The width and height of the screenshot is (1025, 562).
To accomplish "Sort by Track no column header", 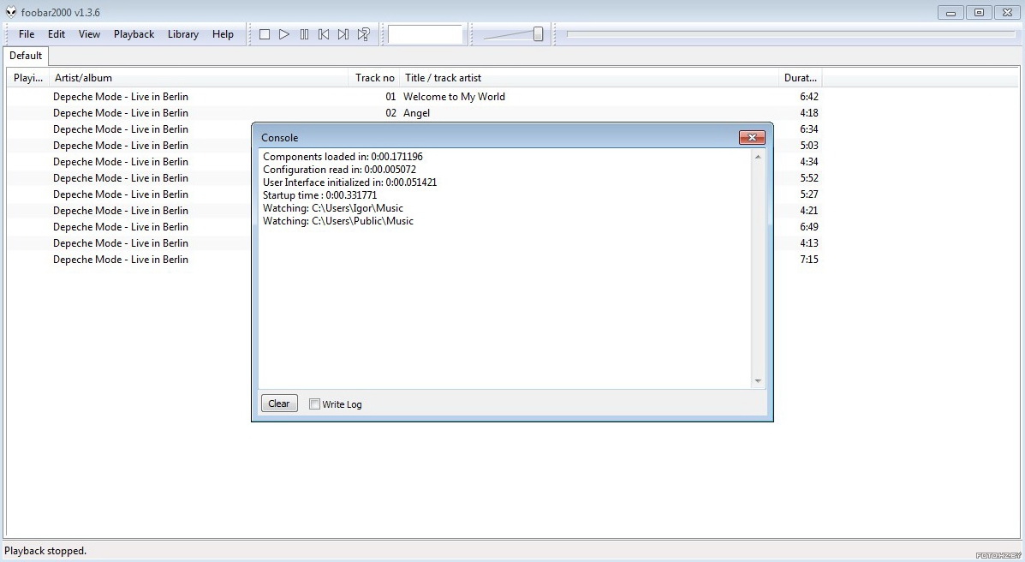I will pos(374,78).
